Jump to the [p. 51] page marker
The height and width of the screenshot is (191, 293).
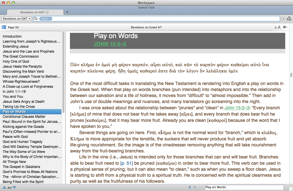(x=127, y=163)
